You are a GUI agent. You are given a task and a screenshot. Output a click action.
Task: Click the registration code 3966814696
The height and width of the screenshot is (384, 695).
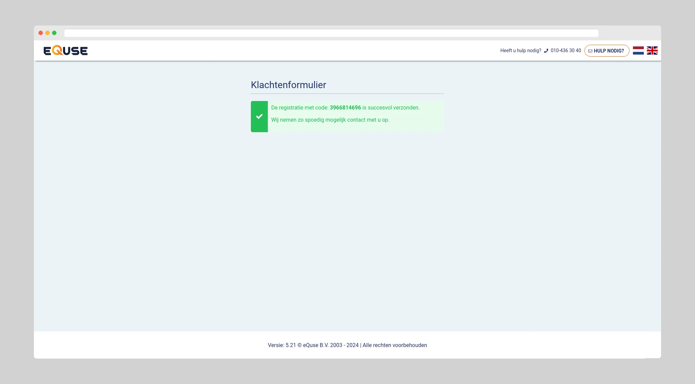click(345, 107)
